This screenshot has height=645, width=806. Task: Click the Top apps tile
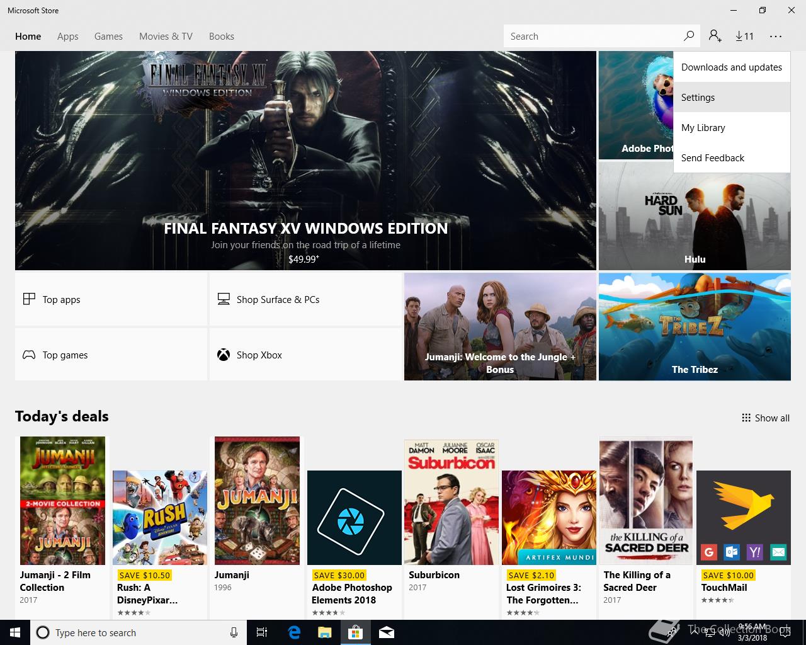coord(111,299)
